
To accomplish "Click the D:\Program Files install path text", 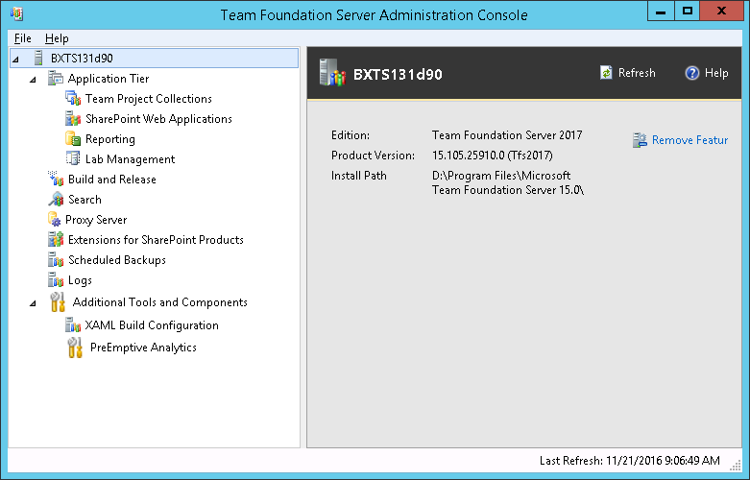I will coord(508,182).
